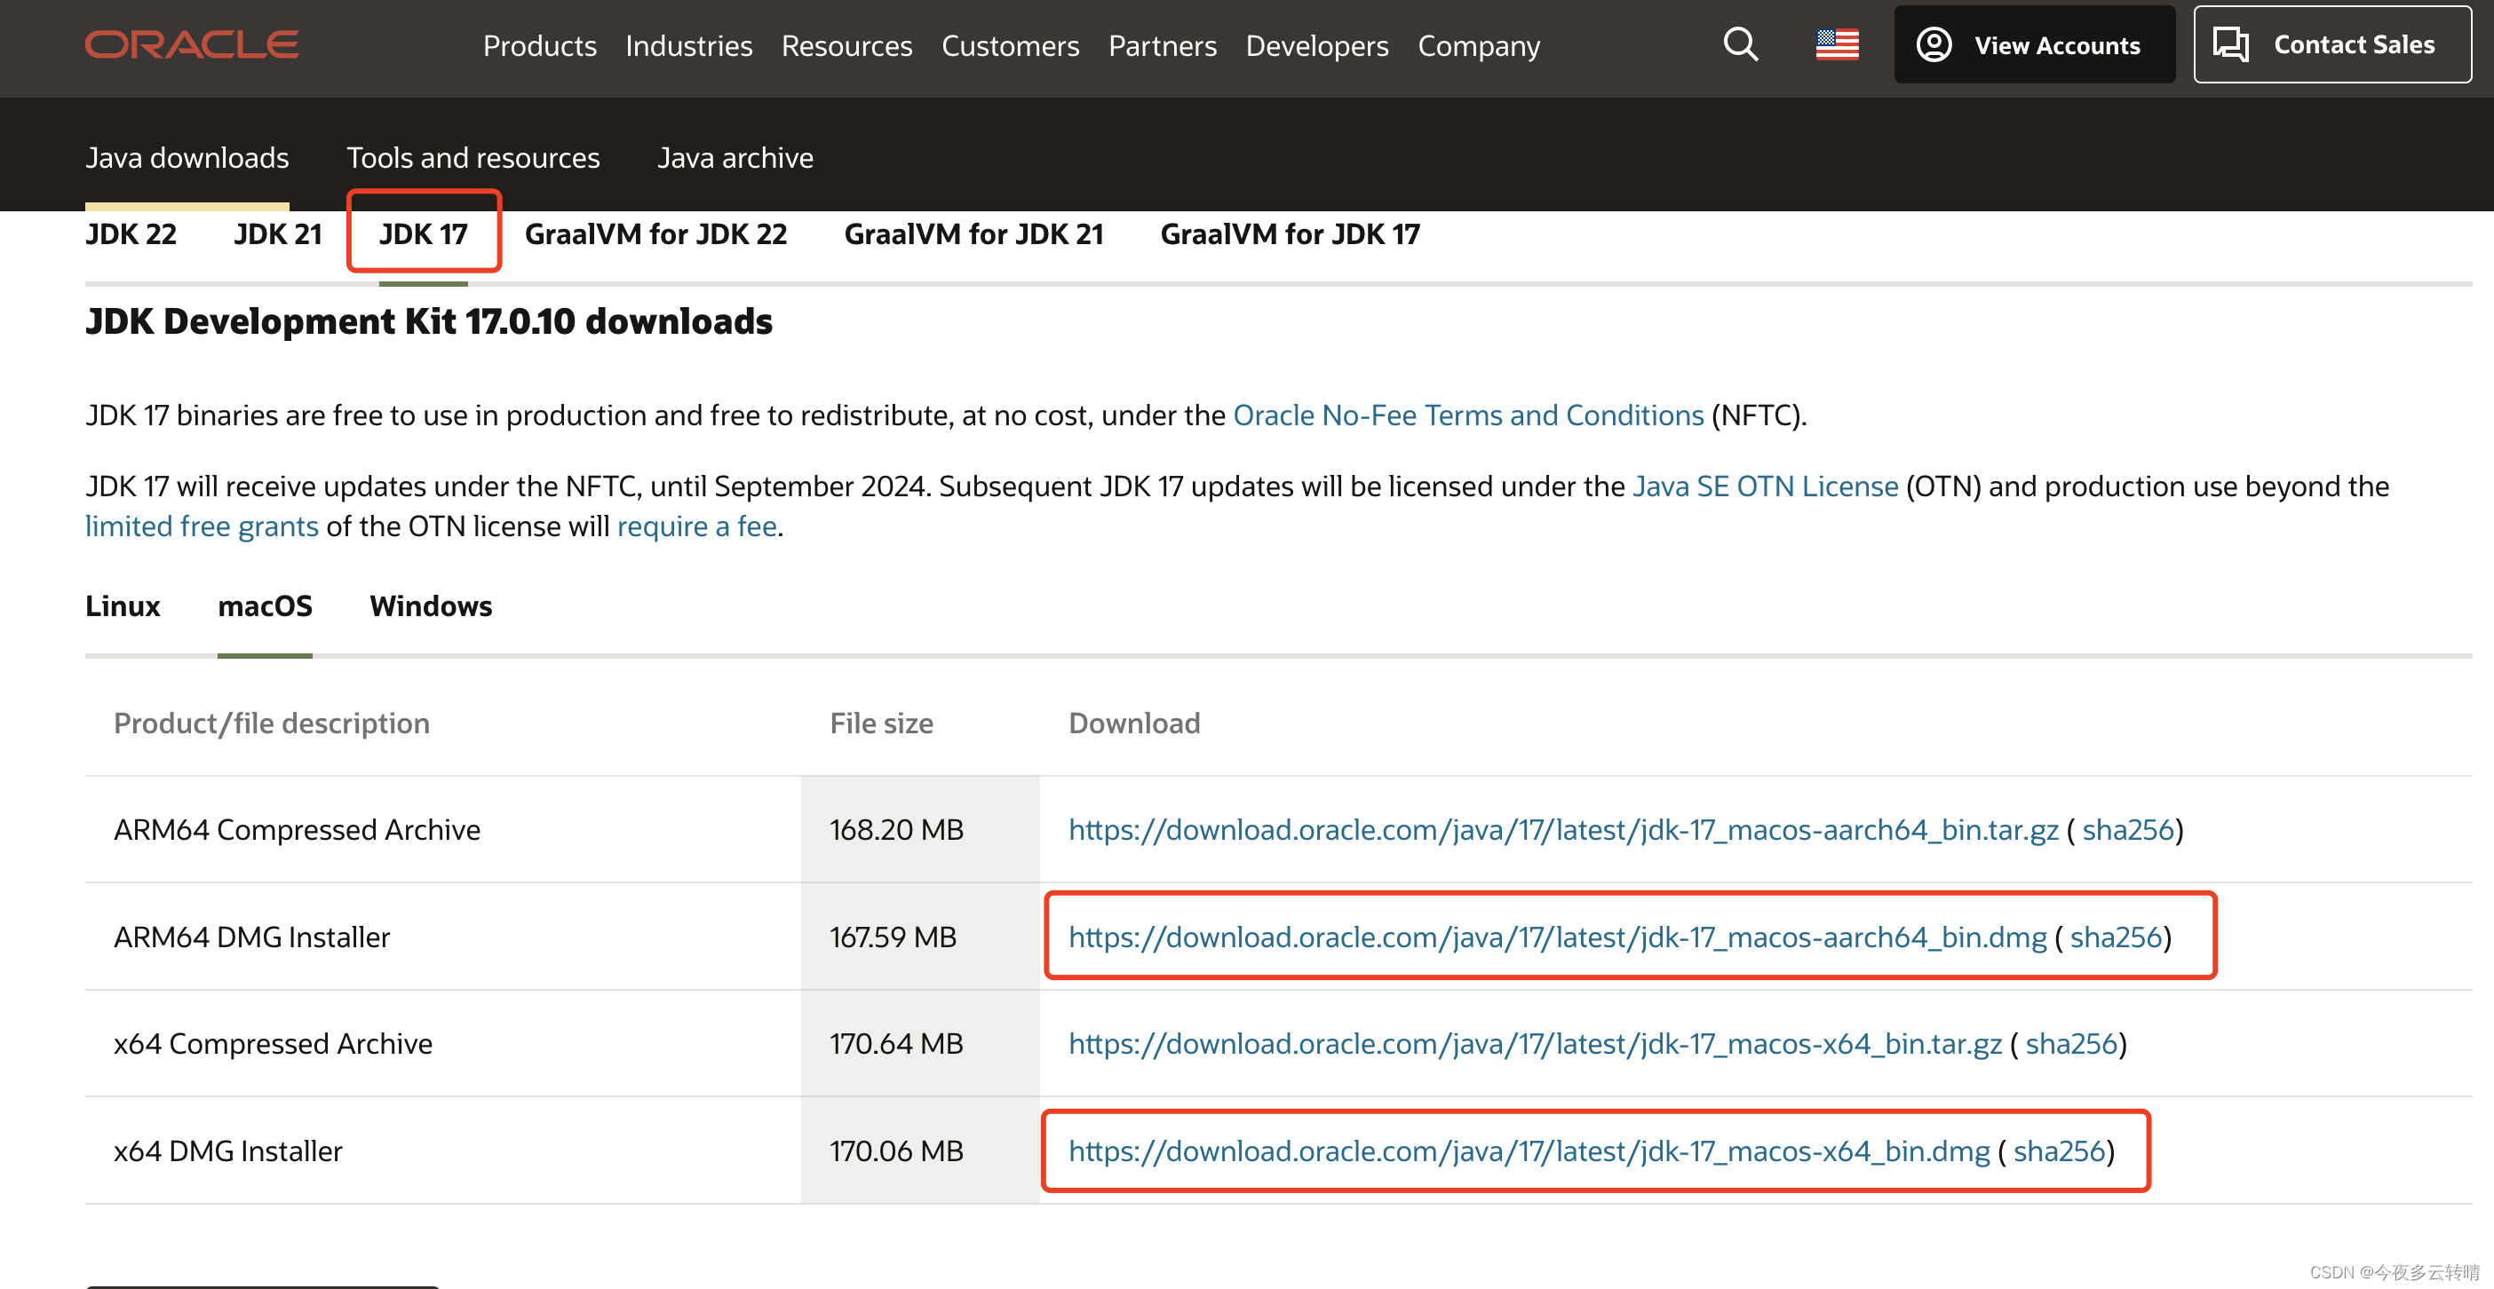Expand the Company navigation menu
Screen dimensions: 2494x1289
coord(1479,45)
